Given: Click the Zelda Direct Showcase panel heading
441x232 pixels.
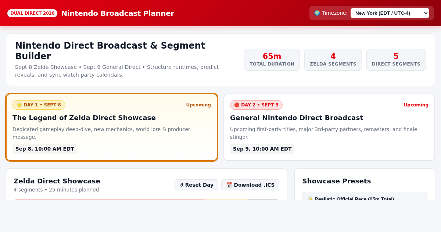Looking at the screenshot, I should click(57, 181).
